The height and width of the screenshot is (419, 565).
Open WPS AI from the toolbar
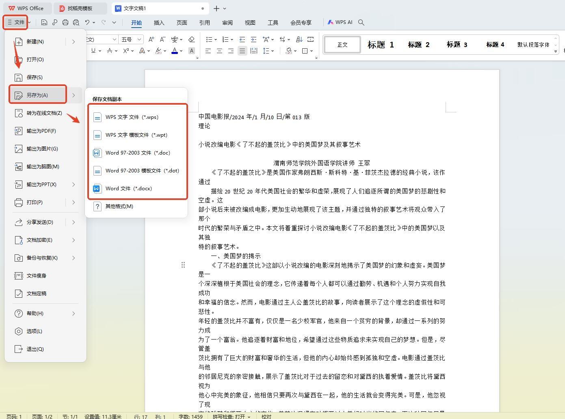pyautogui.click(x=340, y=22)
